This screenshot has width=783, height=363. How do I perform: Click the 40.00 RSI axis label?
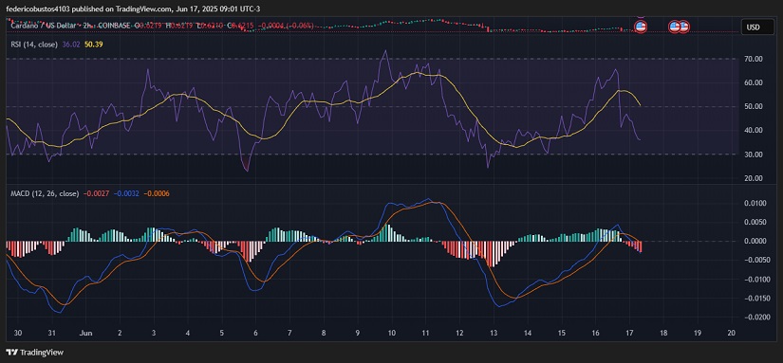click(753, 130)
